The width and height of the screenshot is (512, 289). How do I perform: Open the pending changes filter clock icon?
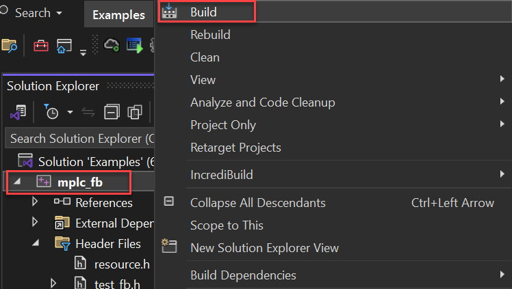(x=51, y=112)
